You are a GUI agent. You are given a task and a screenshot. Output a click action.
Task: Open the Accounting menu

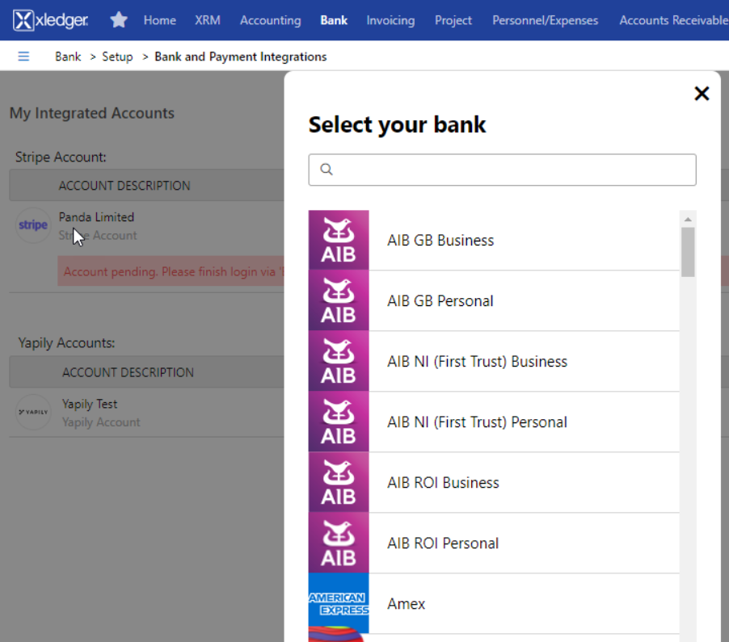(x=270, y=20)
